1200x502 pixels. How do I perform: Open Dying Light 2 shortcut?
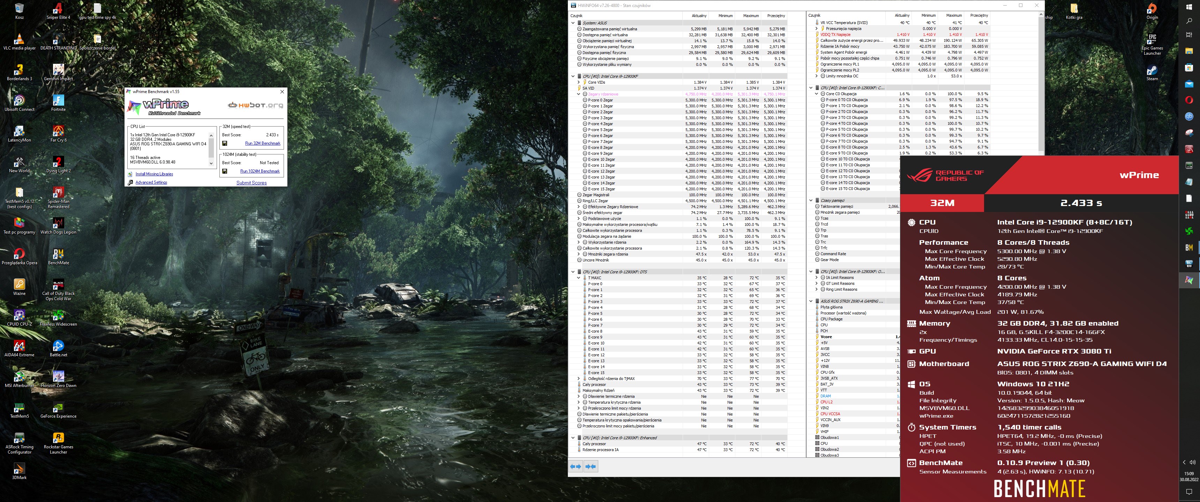[58, 165]
